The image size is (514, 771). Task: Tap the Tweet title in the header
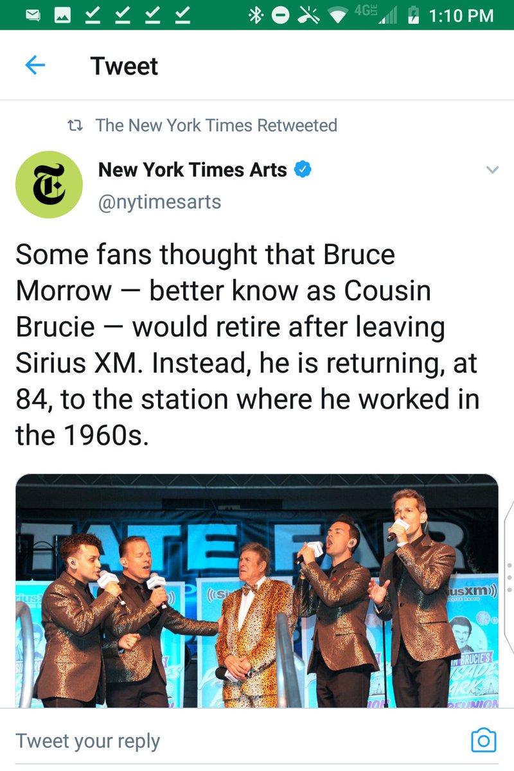[x=124, y=66]
